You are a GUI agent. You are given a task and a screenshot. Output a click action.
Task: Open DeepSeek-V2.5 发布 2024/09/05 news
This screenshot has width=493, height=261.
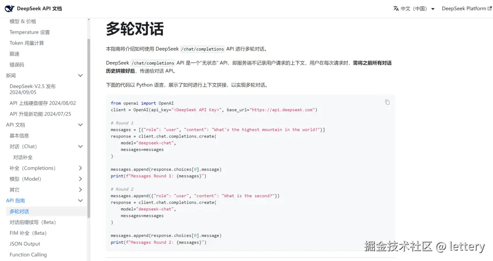pos(32,89)
